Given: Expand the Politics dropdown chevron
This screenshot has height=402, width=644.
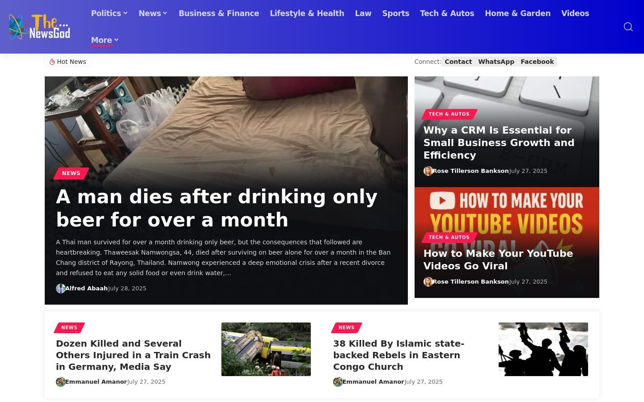Looking at the screenshot, I should (126, 13).
